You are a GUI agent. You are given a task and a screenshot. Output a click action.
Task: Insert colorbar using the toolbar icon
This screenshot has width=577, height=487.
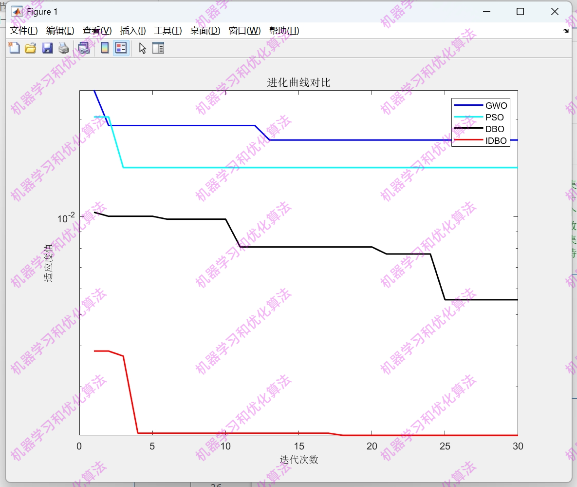(x=105, y=48)
